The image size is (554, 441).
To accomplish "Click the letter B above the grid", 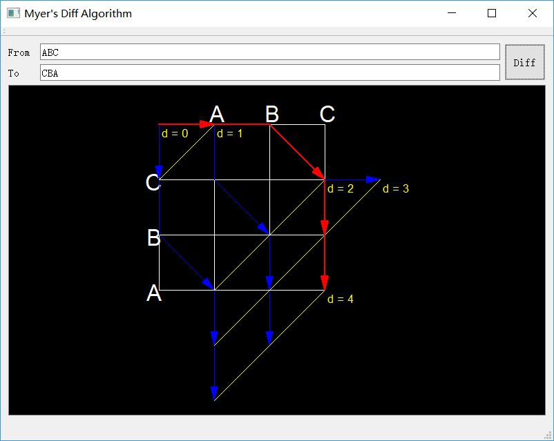I will tap(272, 114).
